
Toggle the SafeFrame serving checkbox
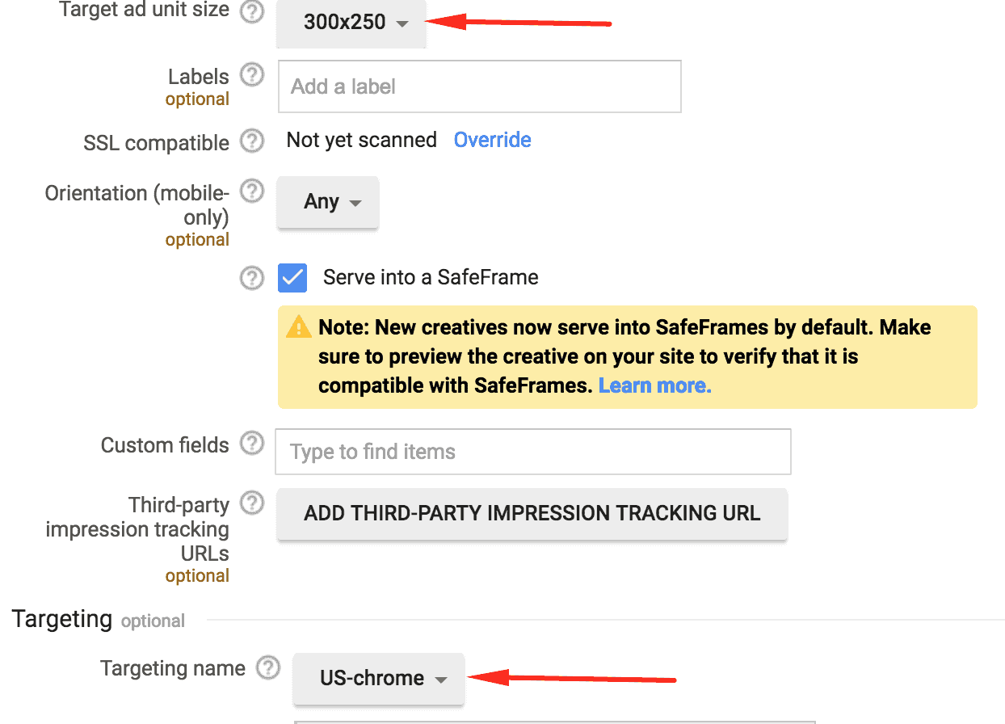pos(292,277)
